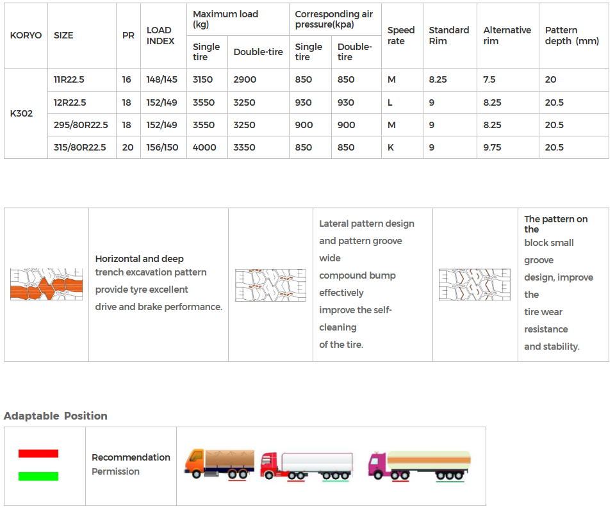The height and width of the screenshot is (515, 615).
Task: Click the green Permission color bar
Action: coord(38,476)
